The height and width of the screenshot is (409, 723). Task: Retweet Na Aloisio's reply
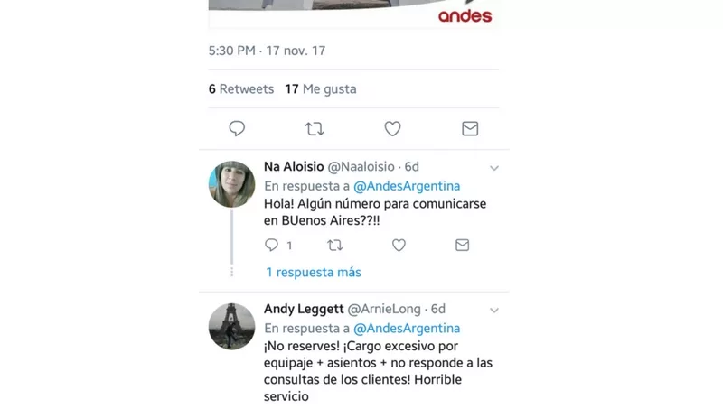pos(334,245)
